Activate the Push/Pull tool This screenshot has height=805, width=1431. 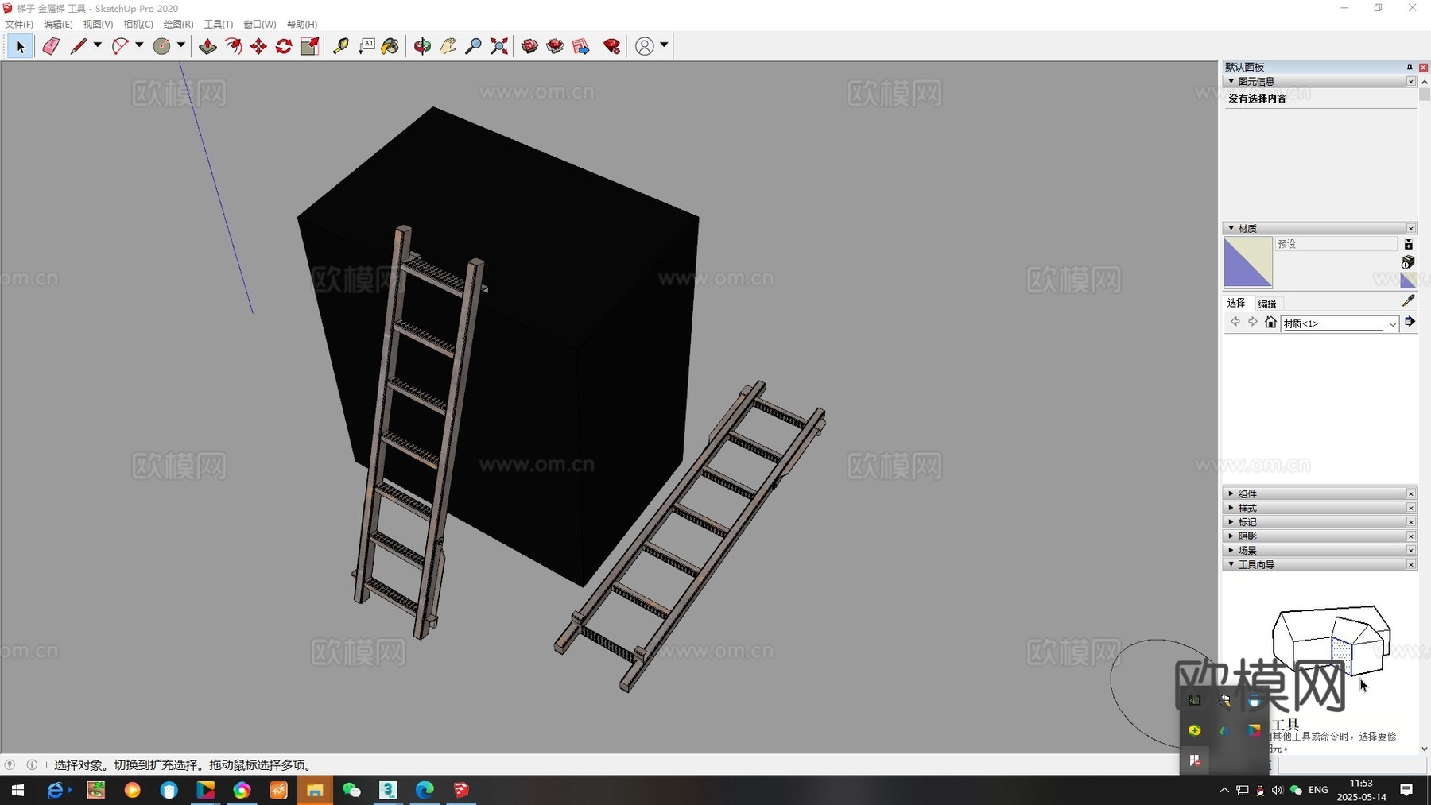207,47
